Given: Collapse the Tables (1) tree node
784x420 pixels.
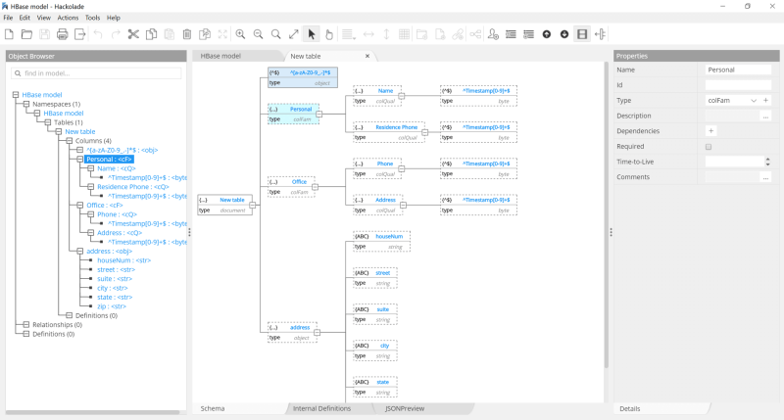Looking at the screenshot, I should [x=47, y=122].
